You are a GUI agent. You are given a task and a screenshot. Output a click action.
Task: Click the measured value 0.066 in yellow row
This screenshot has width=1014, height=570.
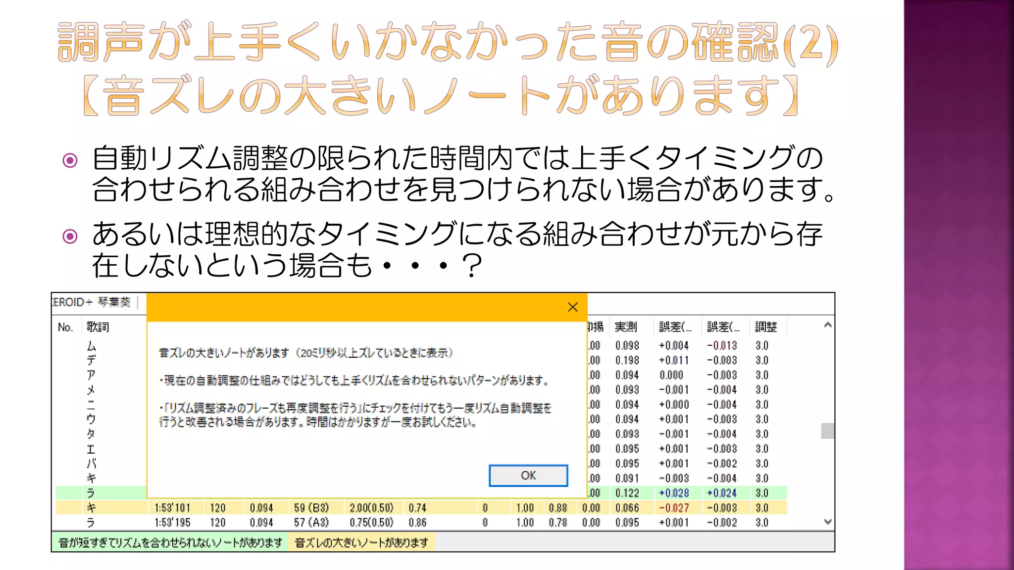627,508
